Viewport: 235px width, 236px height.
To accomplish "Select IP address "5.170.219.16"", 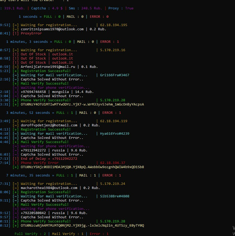I will click(113, 50).
